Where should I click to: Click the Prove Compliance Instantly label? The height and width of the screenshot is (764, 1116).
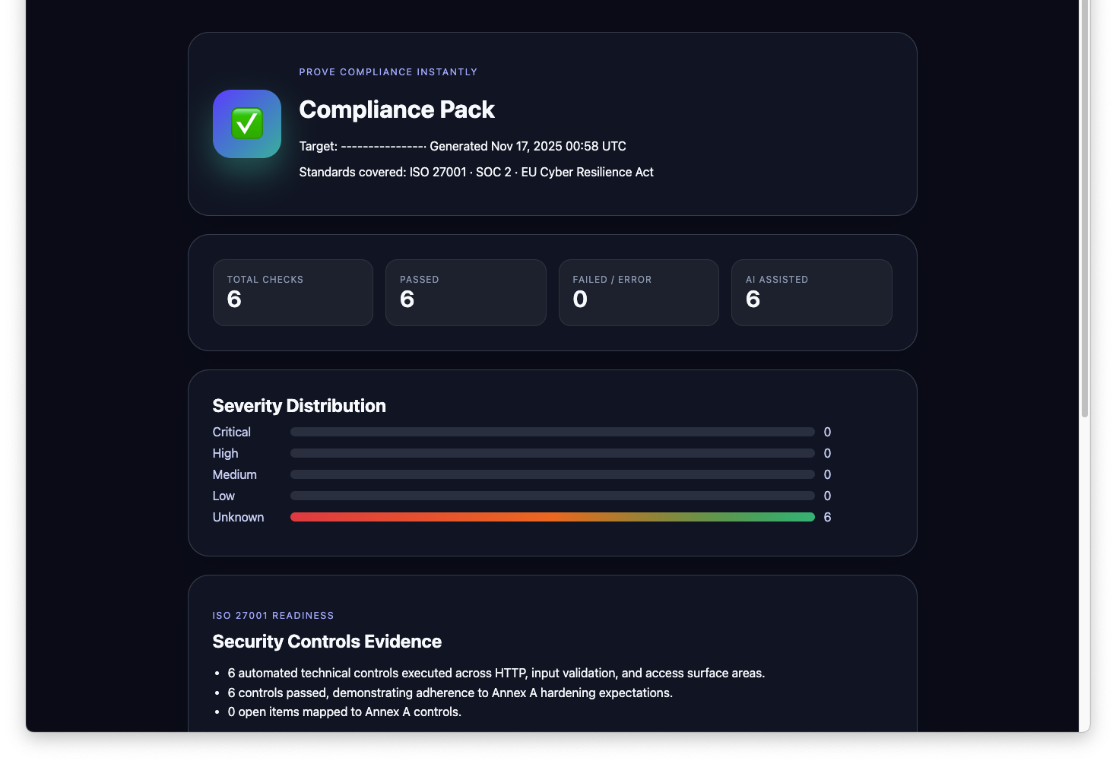(x=388, y=72)
